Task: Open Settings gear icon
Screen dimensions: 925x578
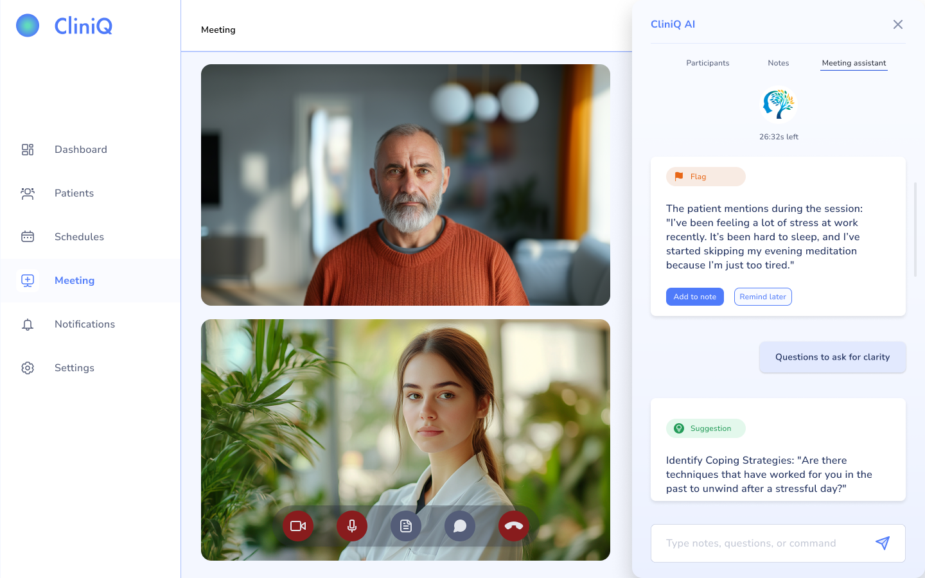Action: 28,368
